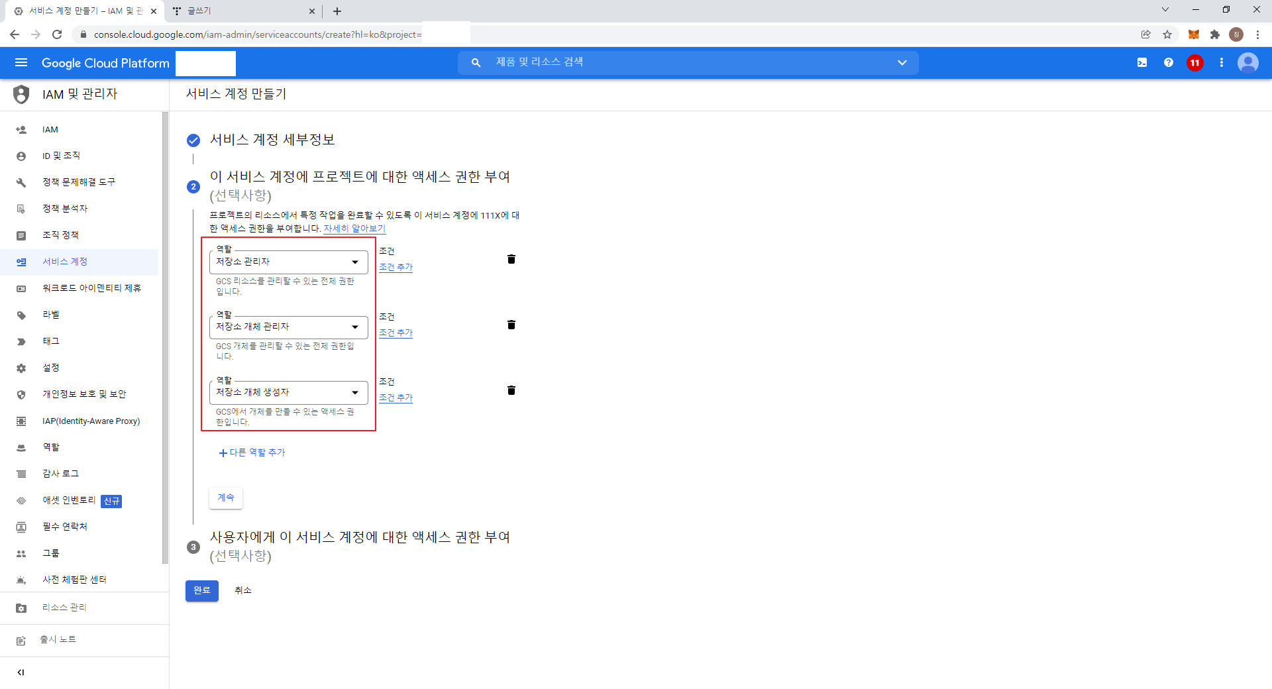1272x689 pixels.
Task: Delete the 저장소 관리자 role row
Action: coord(511,259)
